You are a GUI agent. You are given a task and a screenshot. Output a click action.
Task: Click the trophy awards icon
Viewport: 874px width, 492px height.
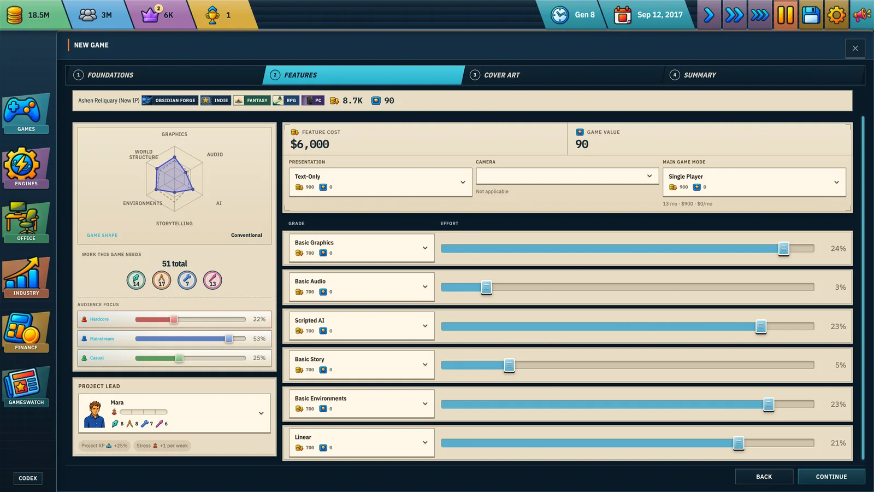click(x=212, y=15)
